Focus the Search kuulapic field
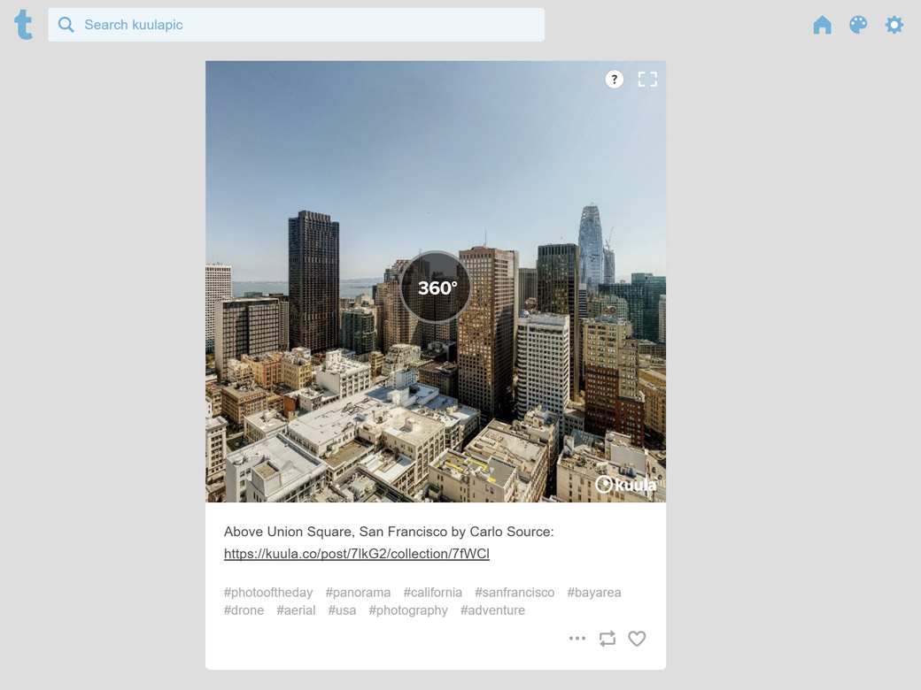 (x=296, y=25)
